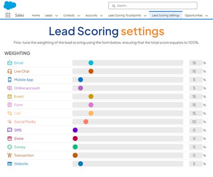Click the Transaction shopping cart icon

[x=9, y=155]
